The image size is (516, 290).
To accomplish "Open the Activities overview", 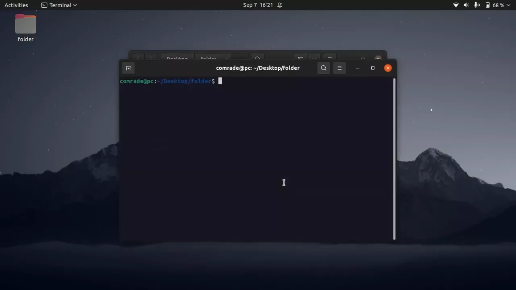I will 16,5.
